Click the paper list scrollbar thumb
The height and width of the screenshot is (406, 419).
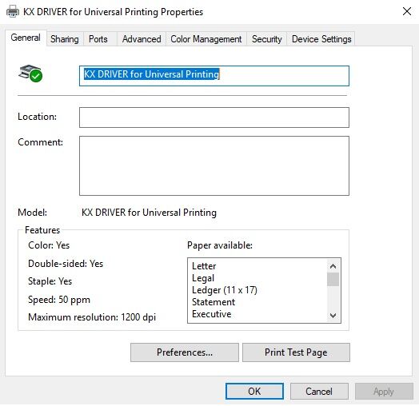[333, 280]
